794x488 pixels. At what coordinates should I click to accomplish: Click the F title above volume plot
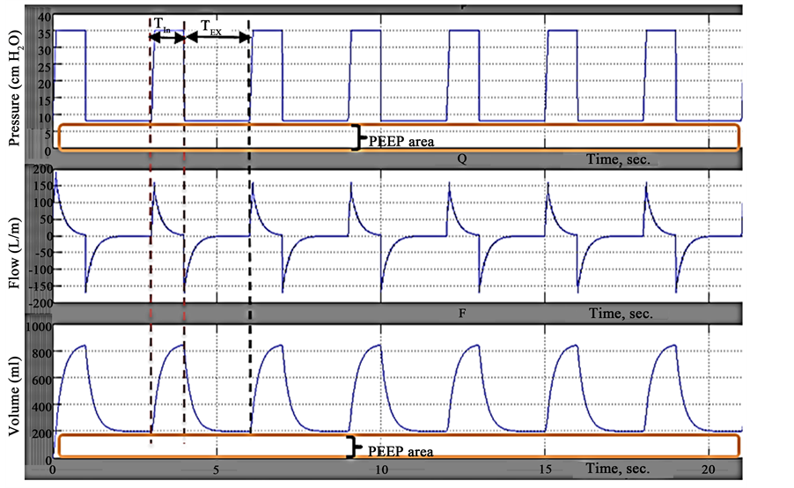(x=461, y=314)
